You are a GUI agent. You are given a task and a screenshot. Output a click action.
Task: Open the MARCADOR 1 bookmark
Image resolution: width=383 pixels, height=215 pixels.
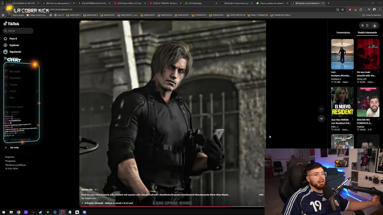[74, 15]
